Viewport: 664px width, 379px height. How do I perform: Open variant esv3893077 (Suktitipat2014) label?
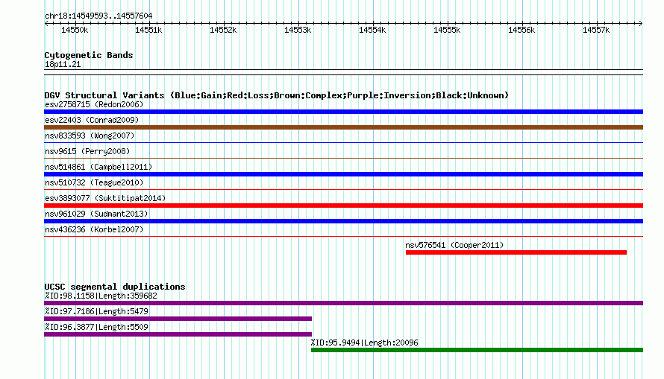[x=105, y=198]
